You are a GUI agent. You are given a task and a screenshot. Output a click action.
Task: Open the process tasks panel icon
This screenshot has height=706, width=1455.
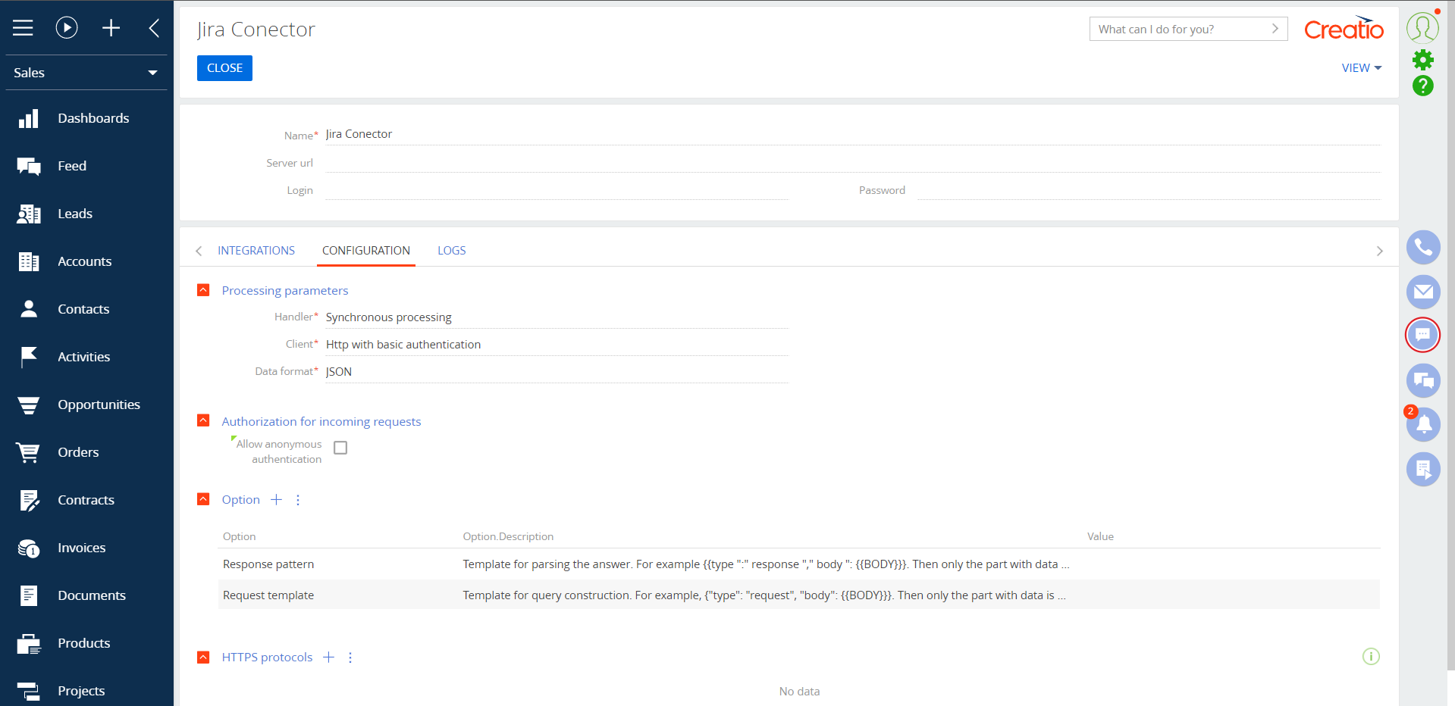(x=1423, y=469)
